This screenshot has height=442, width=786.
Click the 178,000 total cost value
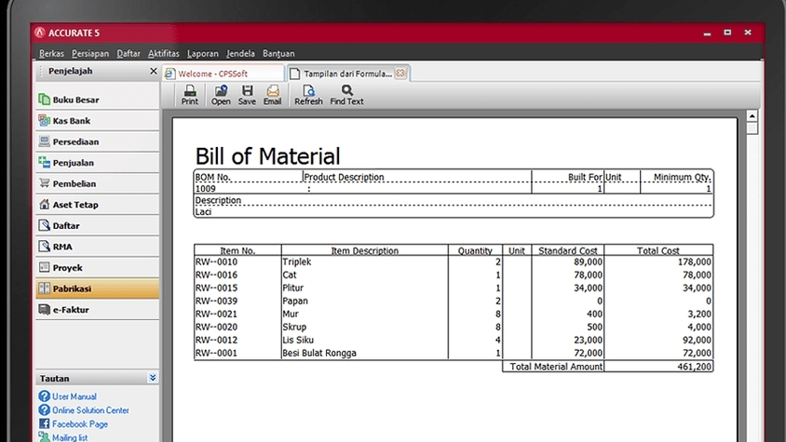(x=694, y=262)
